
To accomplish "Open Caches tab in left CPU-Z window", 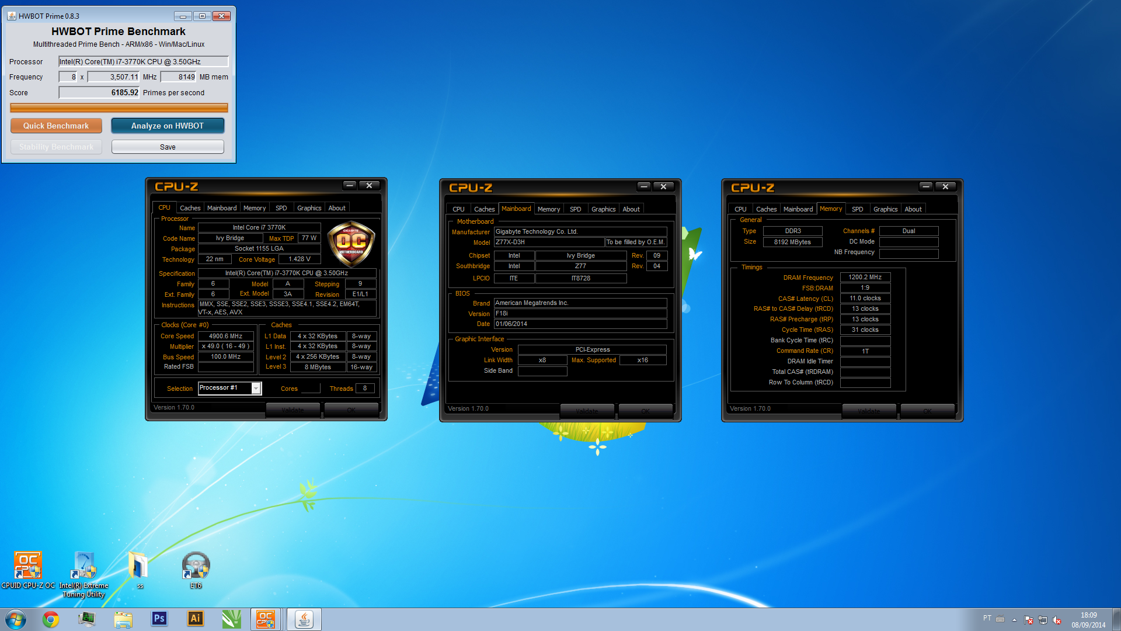I will click(x=190, y=208).
